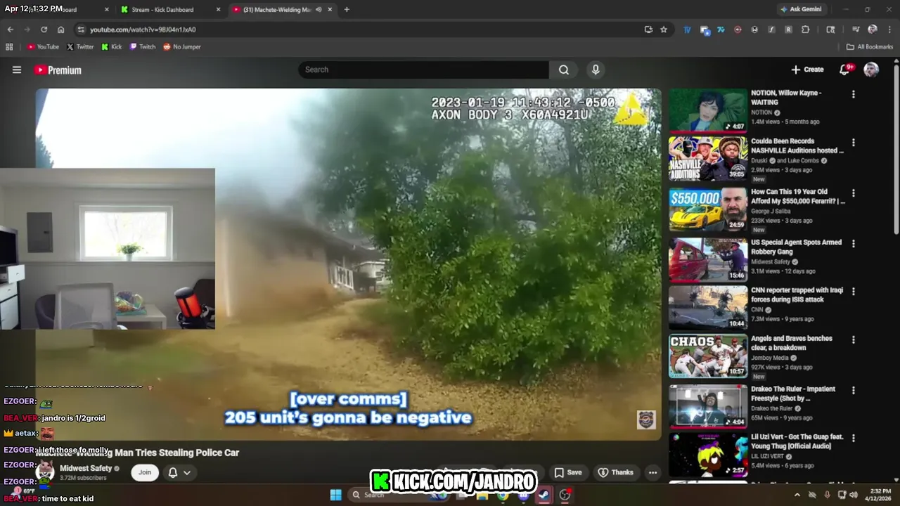Open the Chrome apps grid icon
This screenshot has height=506, width=900.
click(9, 46)
